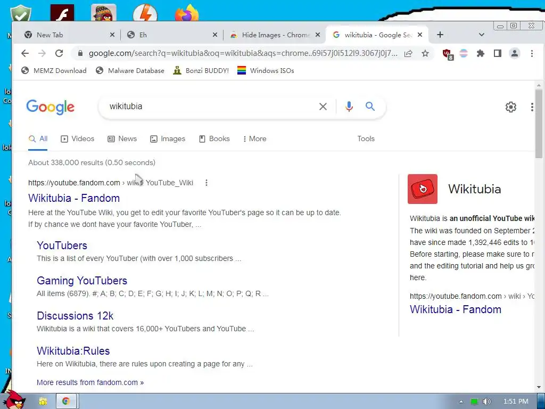Open the search Tools button
This screenshot has width=545, height=409.
pyautogui.click(x=366, y=138)
